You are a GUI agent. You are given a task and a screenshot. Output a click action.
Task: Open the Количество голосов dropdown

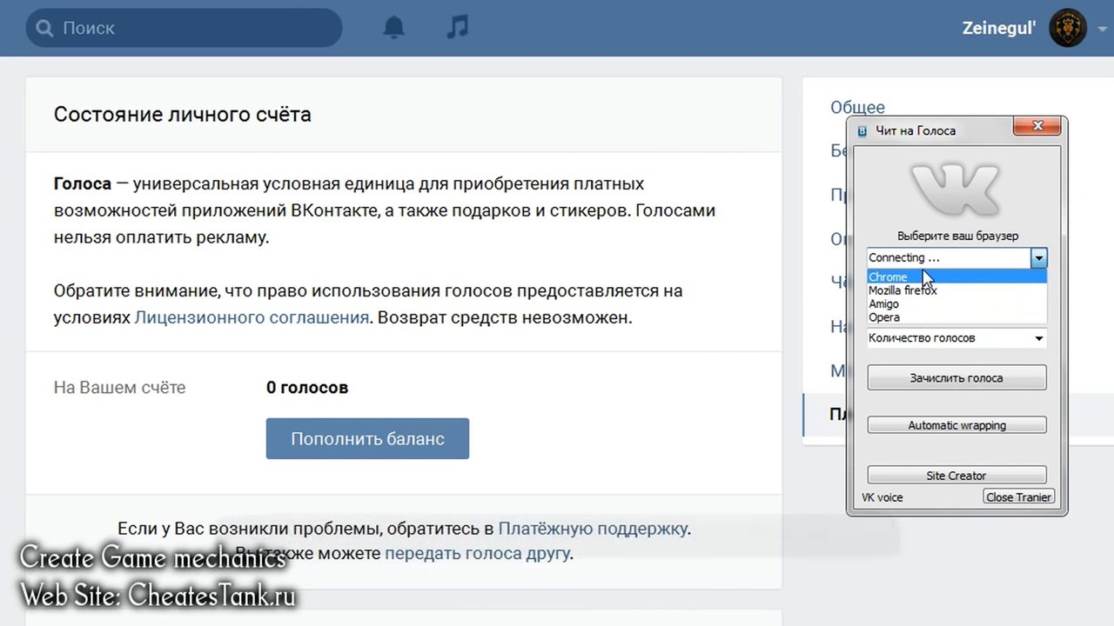956,338
